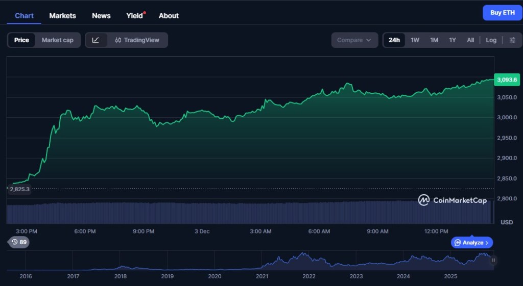Viewport: 523px width, 286px height.
Task: Click the USD currency label
Action: click(x=507, y=222)
